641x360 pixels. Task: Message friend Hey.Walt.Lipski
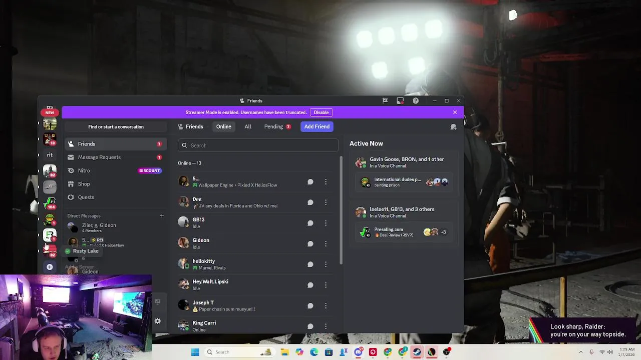point(310,285)
